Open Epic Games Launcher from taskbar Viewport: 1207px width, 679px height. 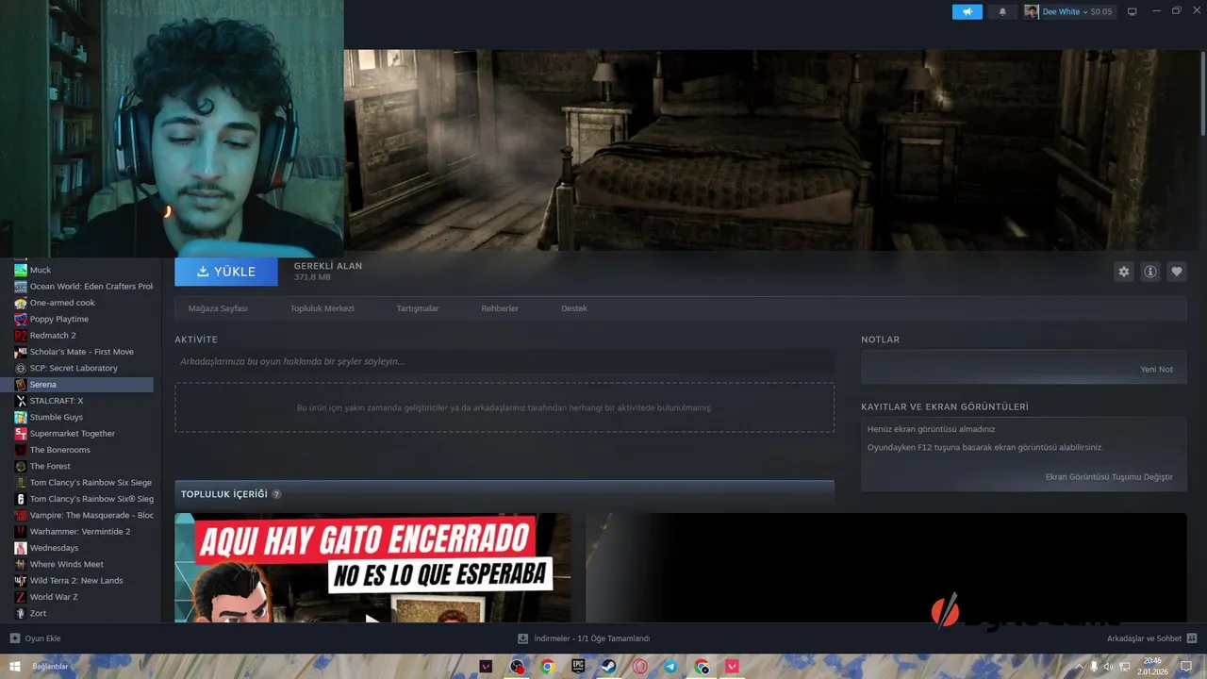(x=578, y=667)
